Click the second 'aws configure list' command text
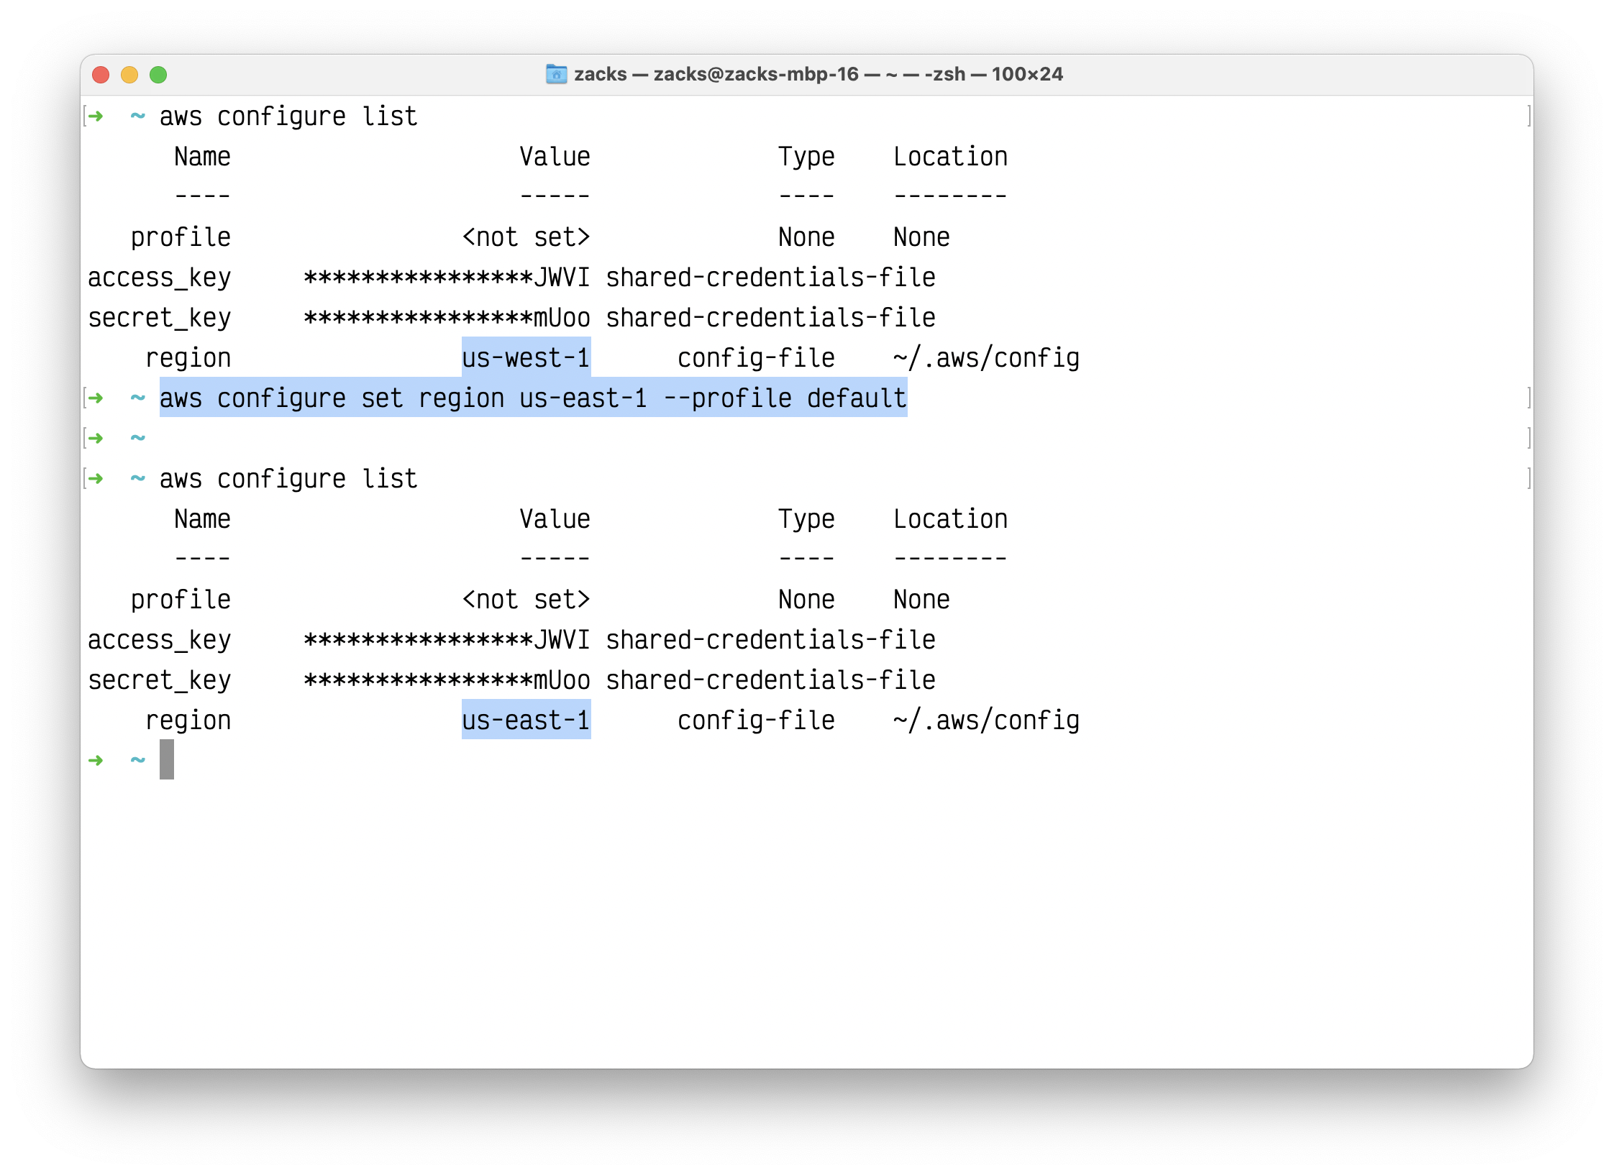Screen dimensions: 1614x1175 click(x=288, y=479)
